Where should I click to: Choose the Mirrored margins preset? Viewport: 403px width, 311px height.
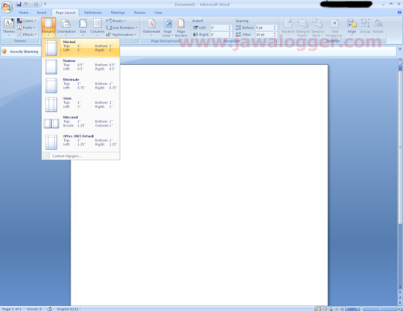(81, 123)
